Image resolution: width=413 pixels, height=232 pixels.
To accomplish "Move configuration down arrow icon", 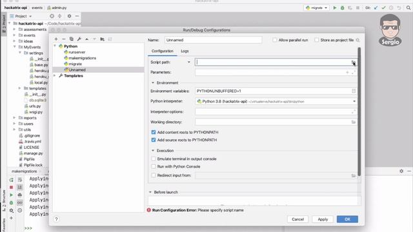I will [94, 39].
